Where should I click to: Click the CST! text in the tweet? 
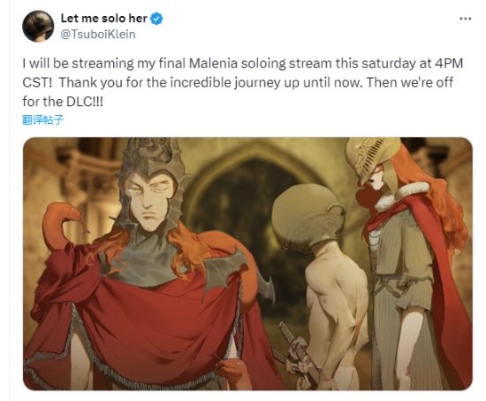37,82
